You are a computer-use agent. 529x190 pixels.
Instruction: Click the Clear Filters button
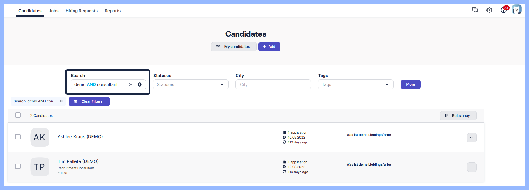(x=89, y=101)
